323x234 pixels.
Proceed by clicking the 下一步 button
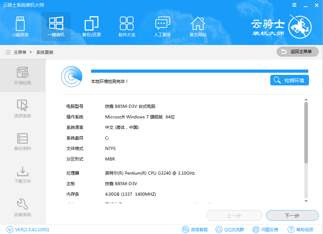(x=293, y=215)
